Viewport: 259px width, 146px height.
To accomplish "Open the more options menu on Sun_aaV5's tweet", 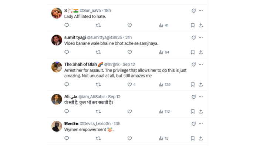I will (x=201, y=11).
